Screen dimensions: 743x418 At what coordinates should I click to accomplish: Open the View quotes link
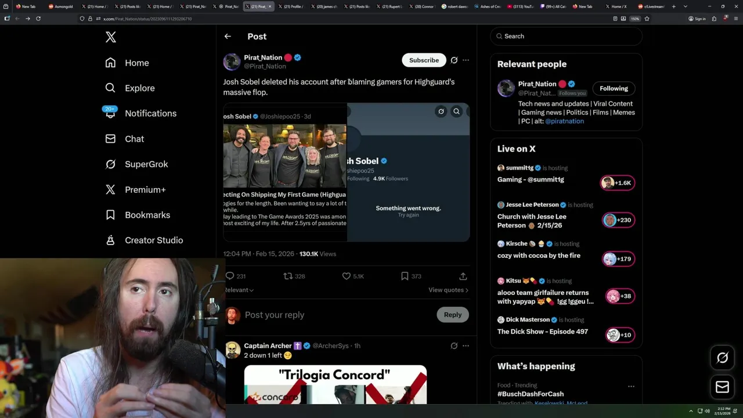coord(448,290)
